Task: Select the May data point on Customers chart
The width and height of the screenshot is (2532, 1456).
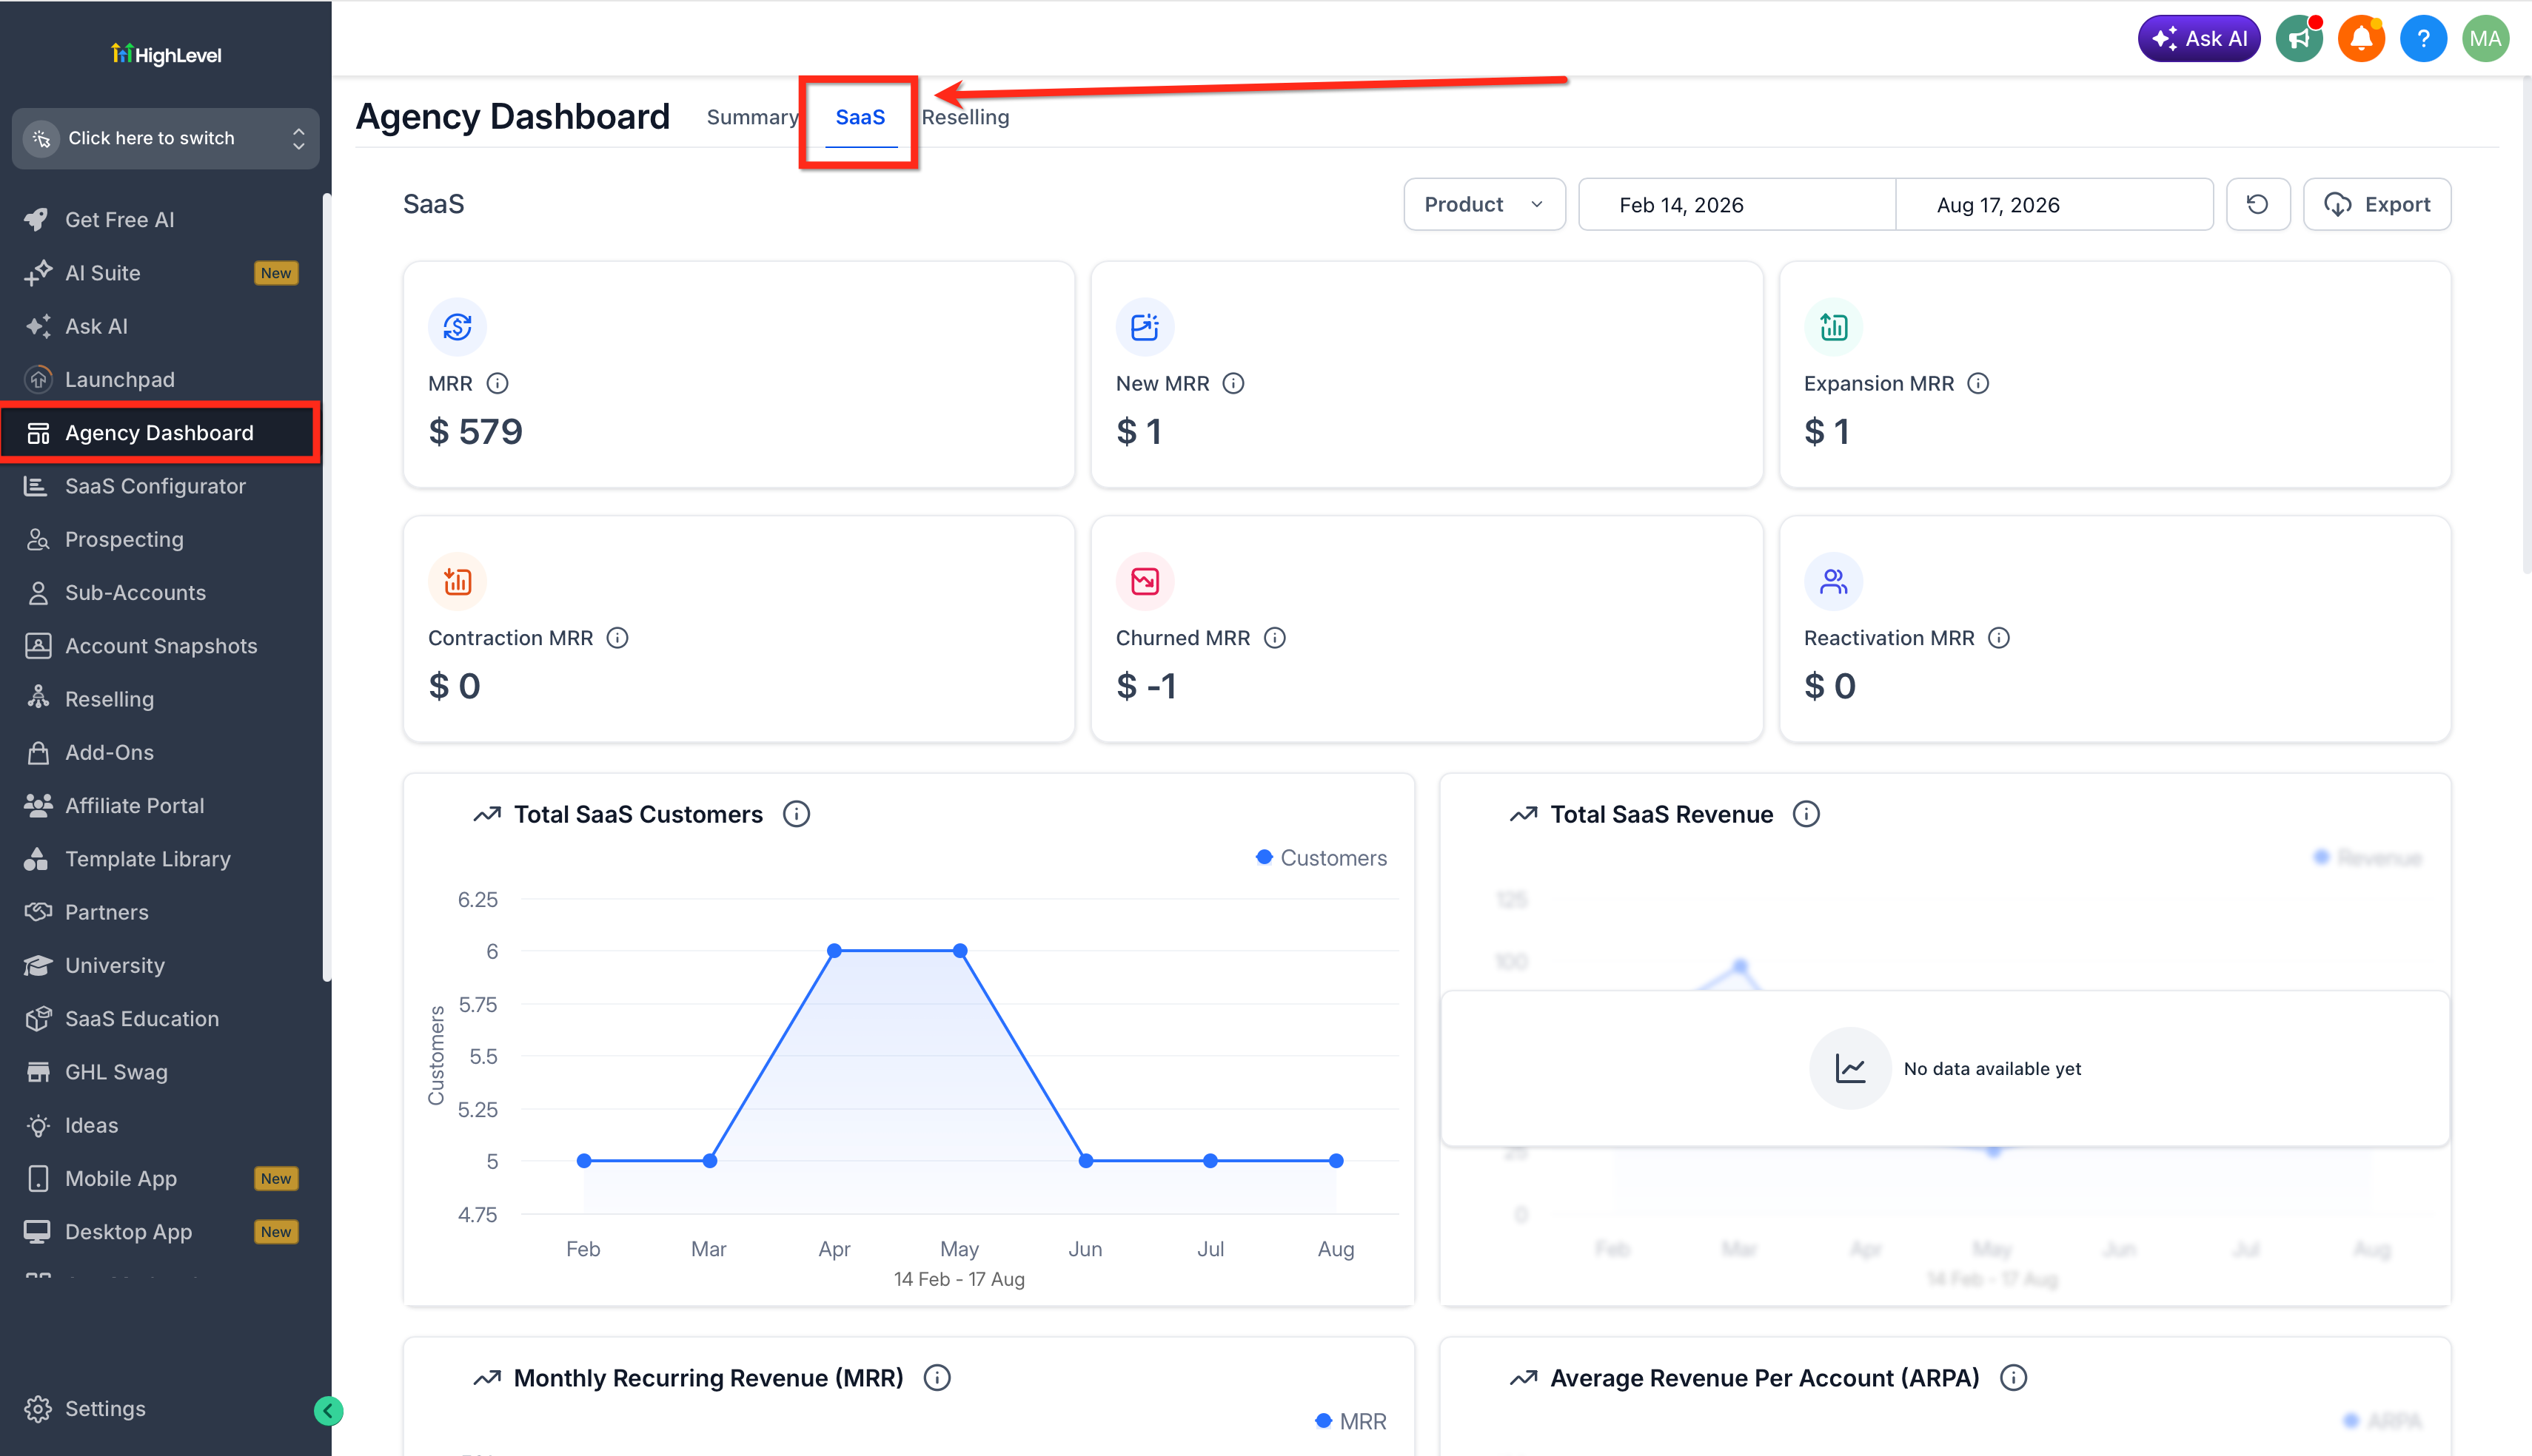Action: (959, 951)
